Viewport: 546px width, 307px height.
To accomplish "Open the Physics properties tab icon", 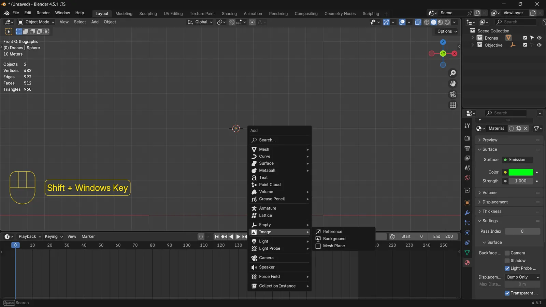I will point(467,233).
